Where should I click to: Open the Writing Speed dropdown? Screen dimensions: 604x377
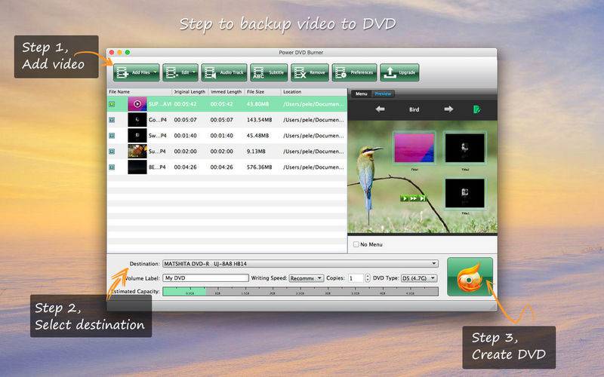pos(307,277)
